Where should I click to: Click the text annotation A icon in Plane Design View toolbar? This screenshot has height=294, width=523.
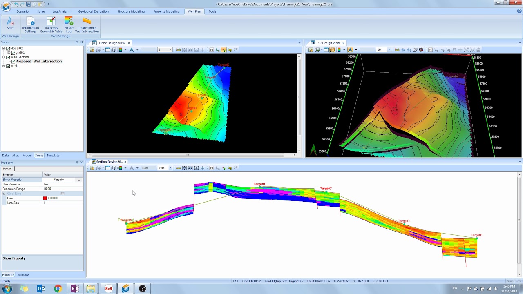(131, 50)
